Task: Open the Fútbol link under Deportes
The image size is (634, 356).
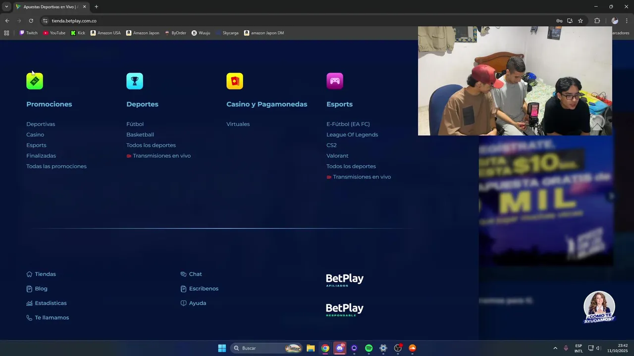Action: tap(135, 124)
